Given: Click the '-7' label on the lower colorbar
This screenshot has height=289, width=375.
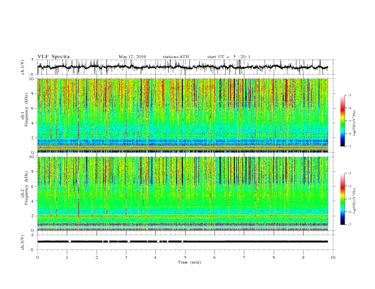Looking at the screenshot, I should coord(349,225).
